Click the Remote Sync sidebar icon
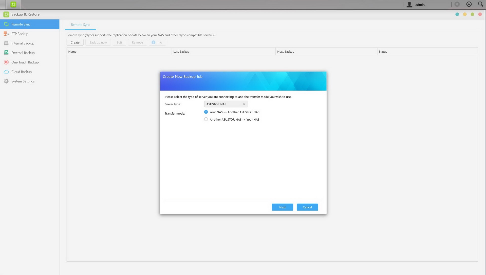Image resolution: width=486 pixels, height=275 pixels. click(6, 24)
